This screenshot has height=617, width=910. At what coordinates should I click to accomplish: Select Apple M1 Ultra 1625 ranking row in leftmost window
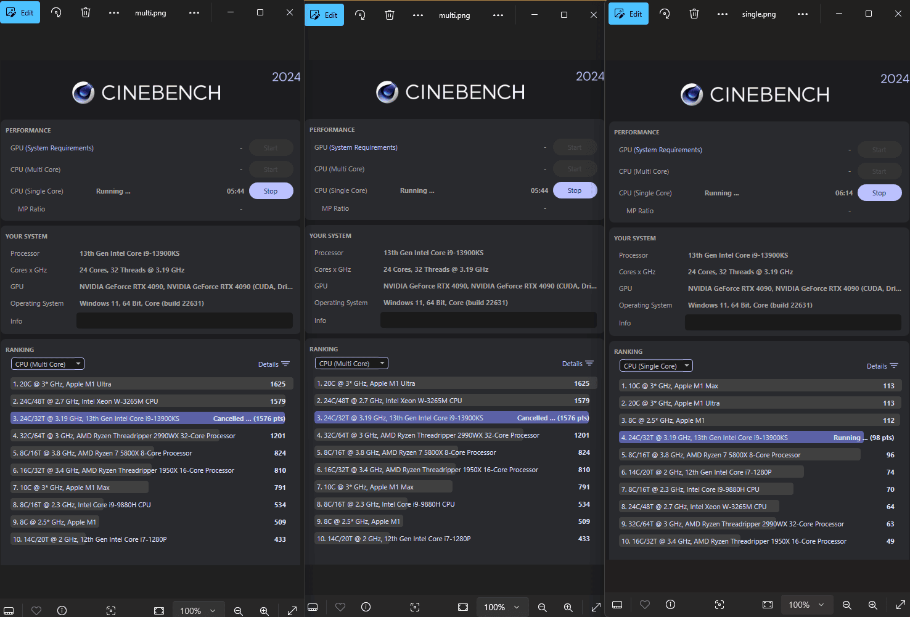pos(152,384)
